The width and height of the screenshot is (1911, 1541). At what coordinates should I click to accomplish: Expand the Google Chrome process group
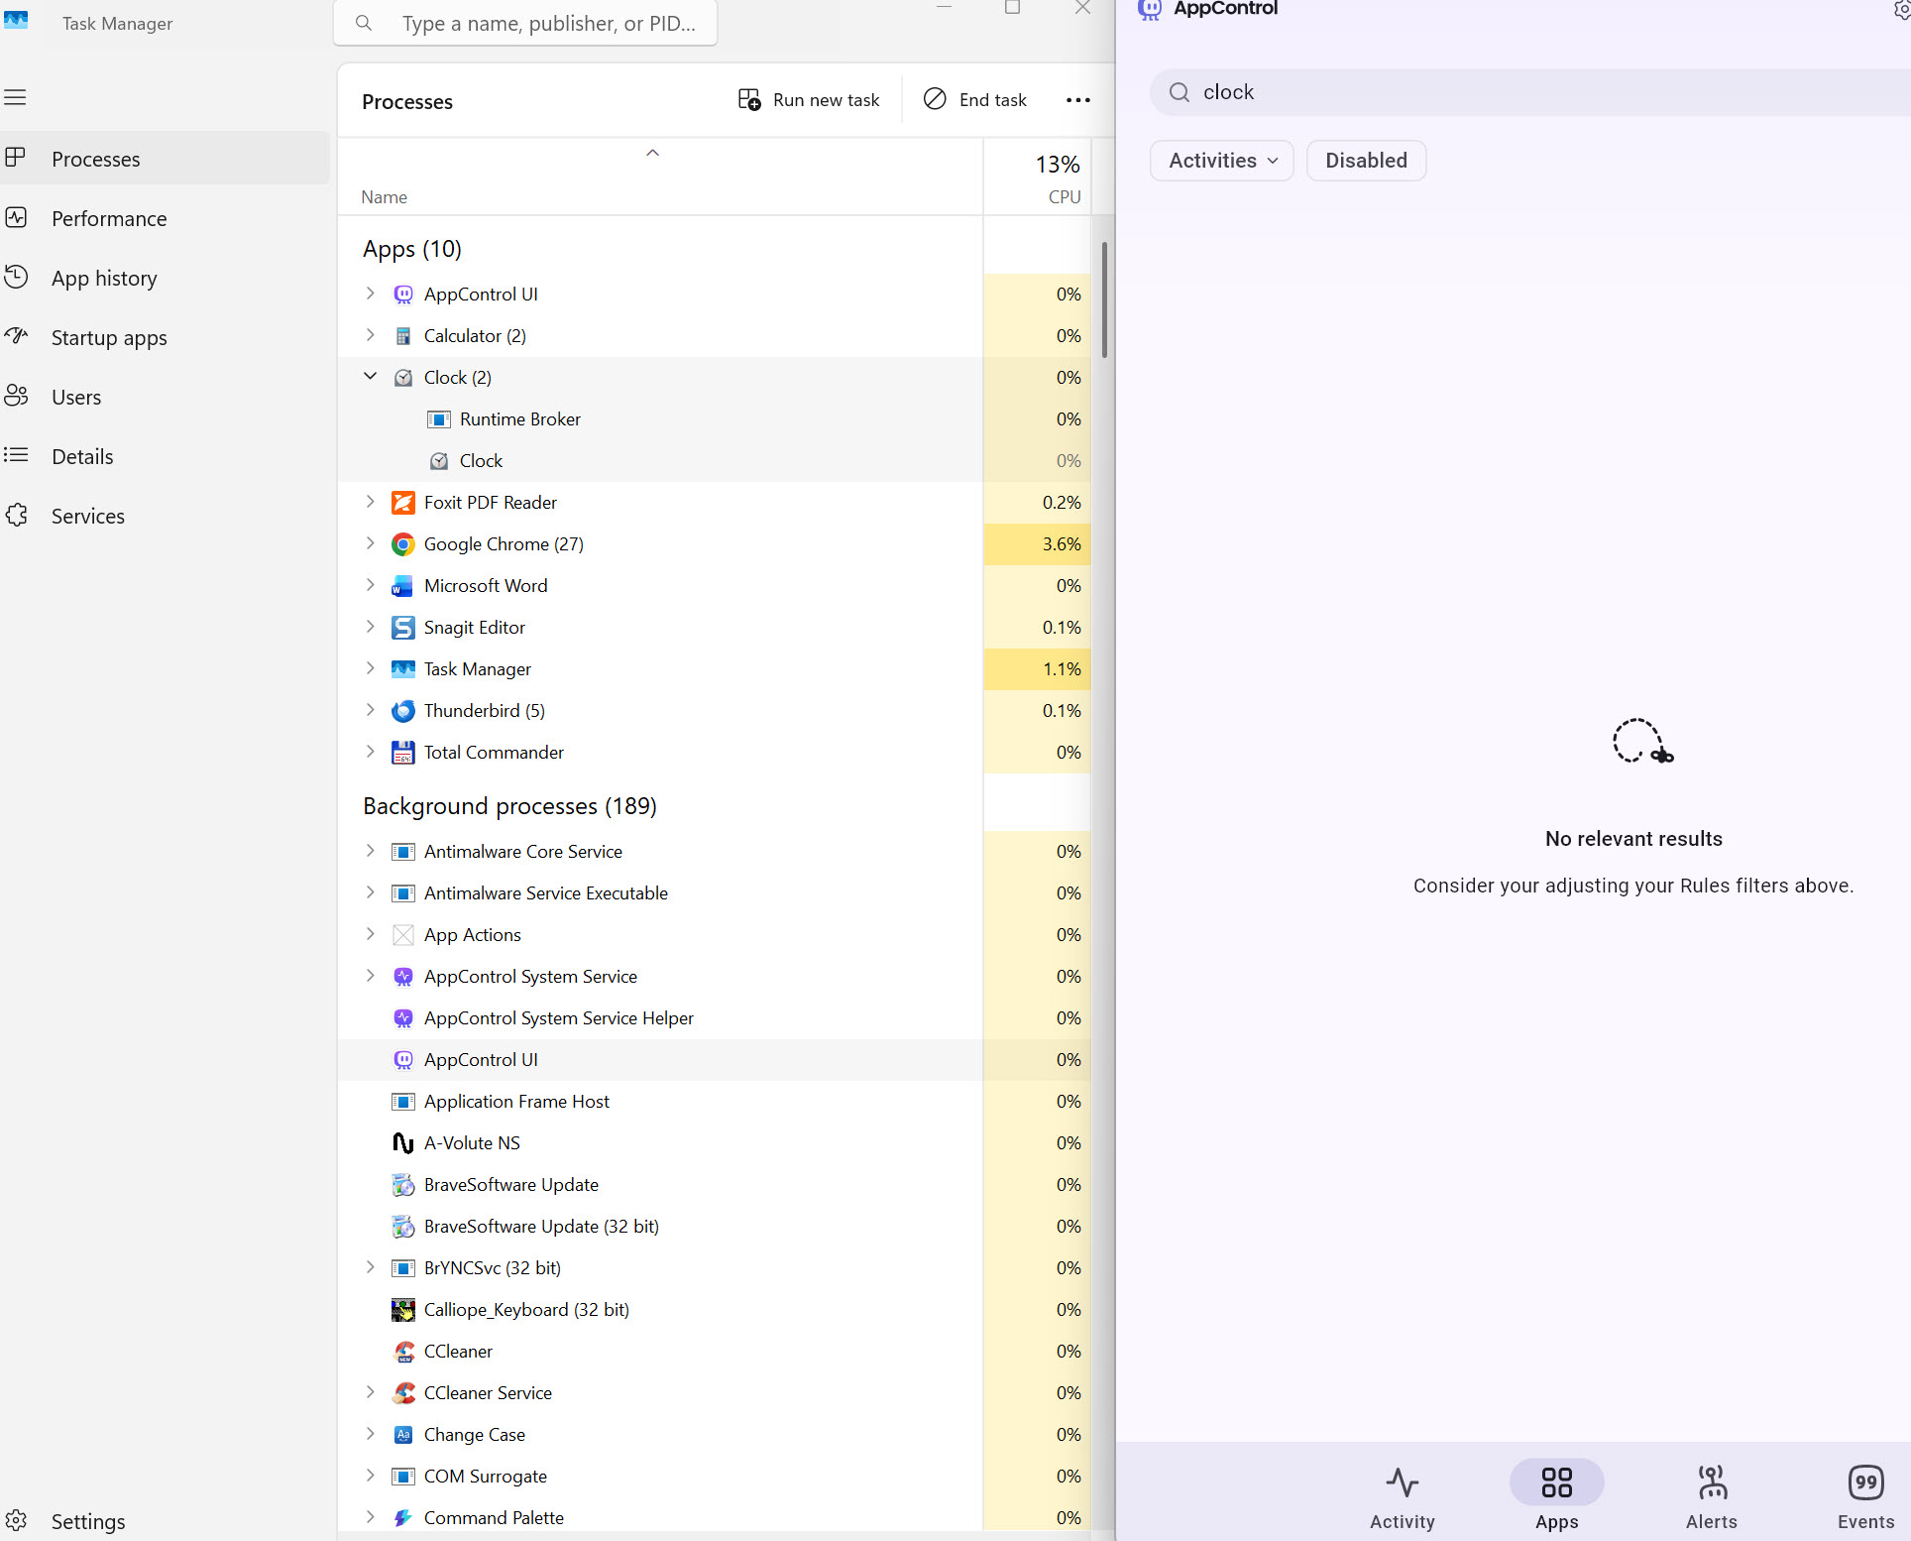coord(371,543)
